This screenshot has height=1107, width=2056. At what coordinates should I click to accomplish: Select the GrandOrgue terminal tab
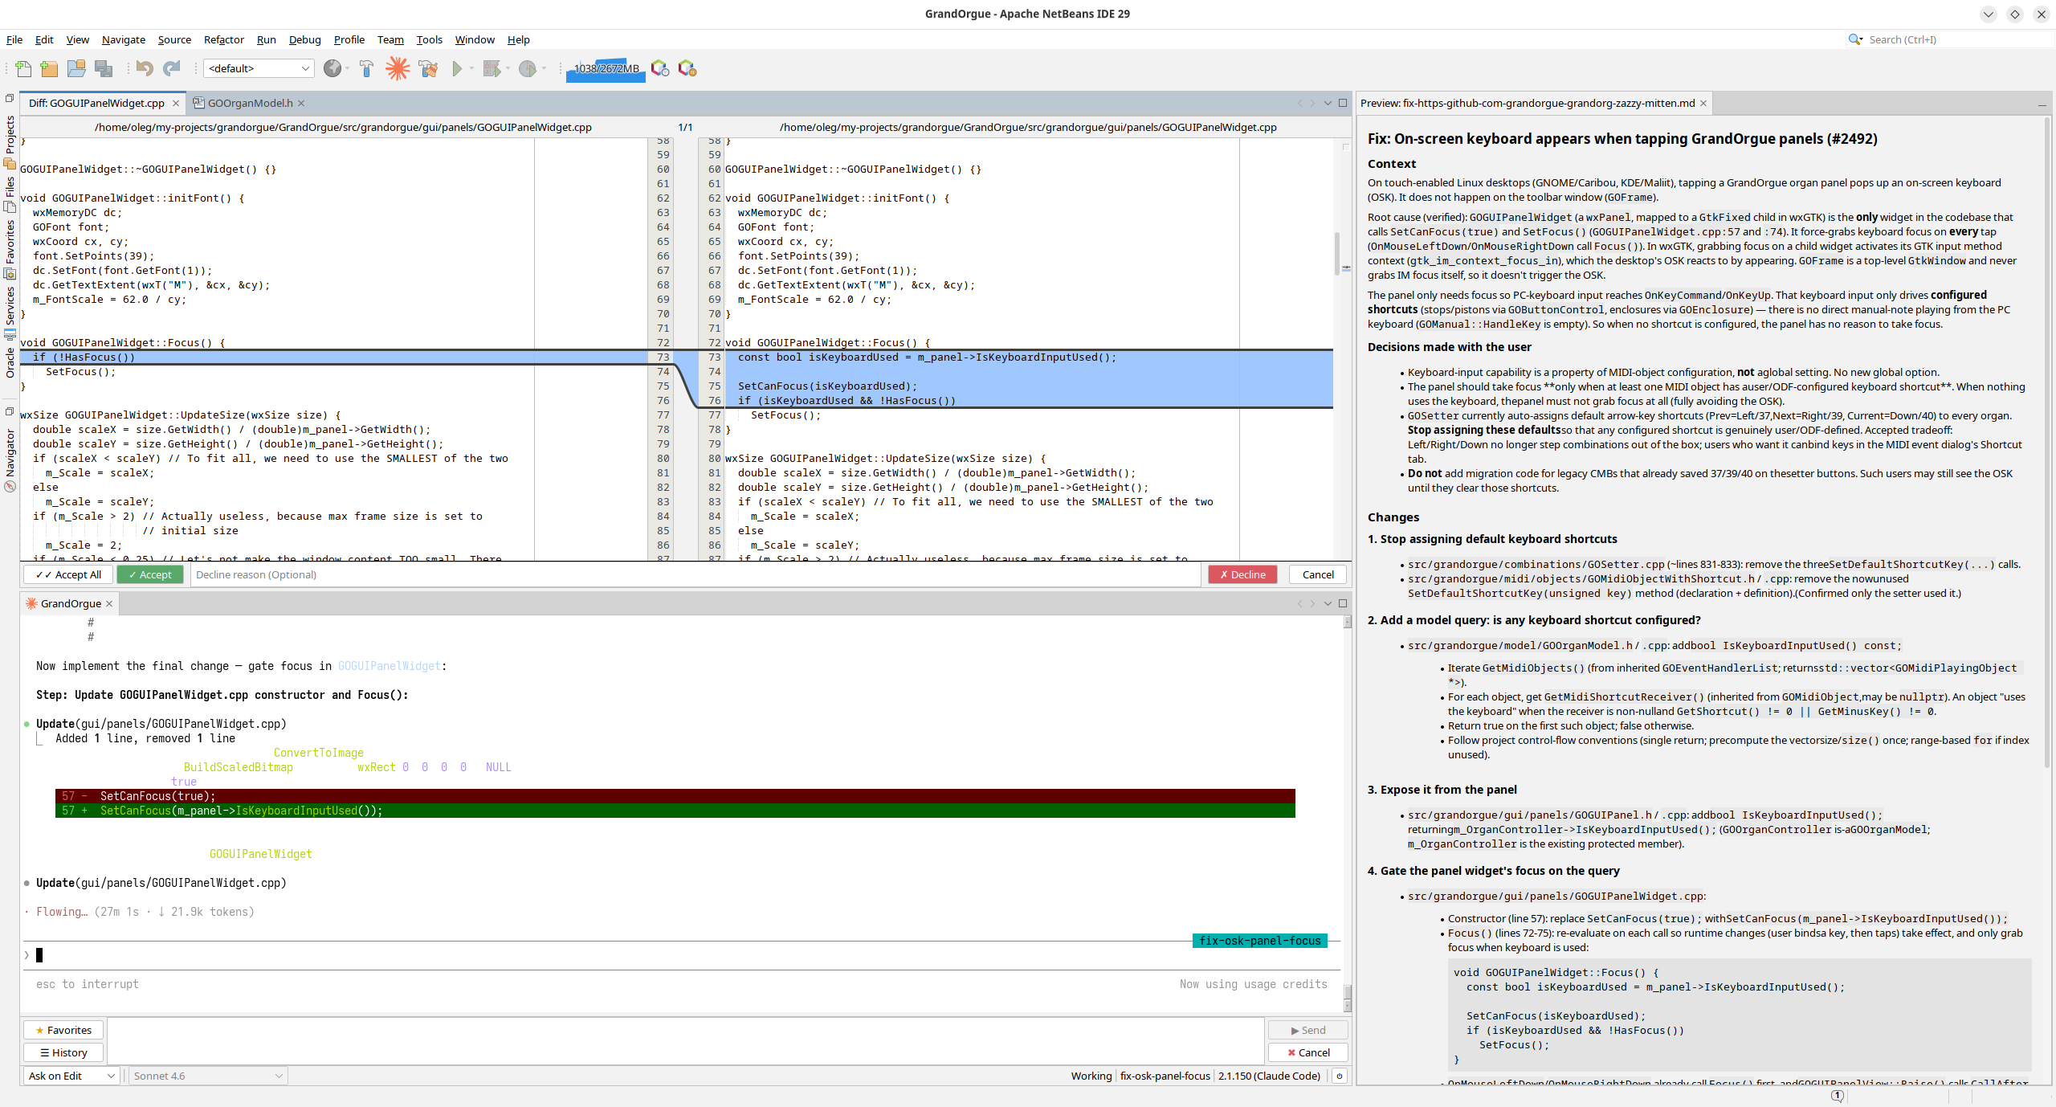point(71,604)
